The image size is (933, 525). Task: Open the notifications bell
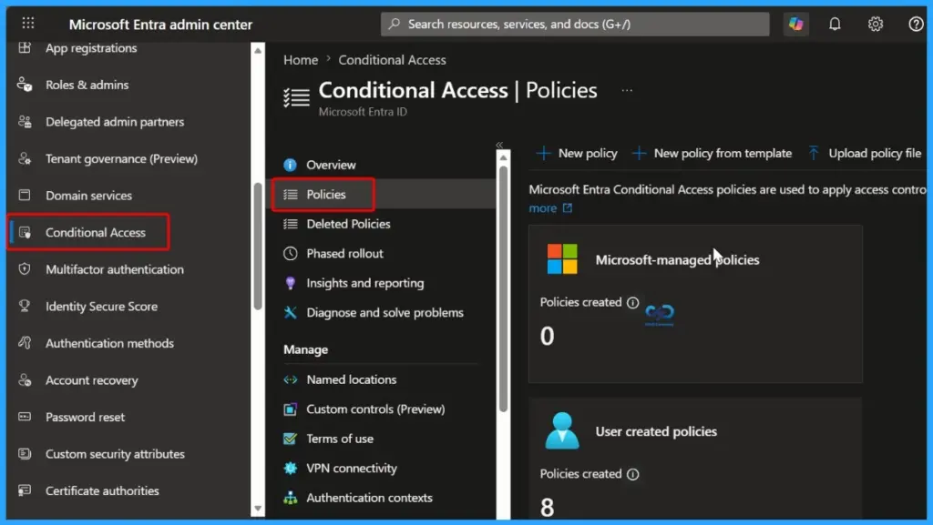tap(835, 24)
